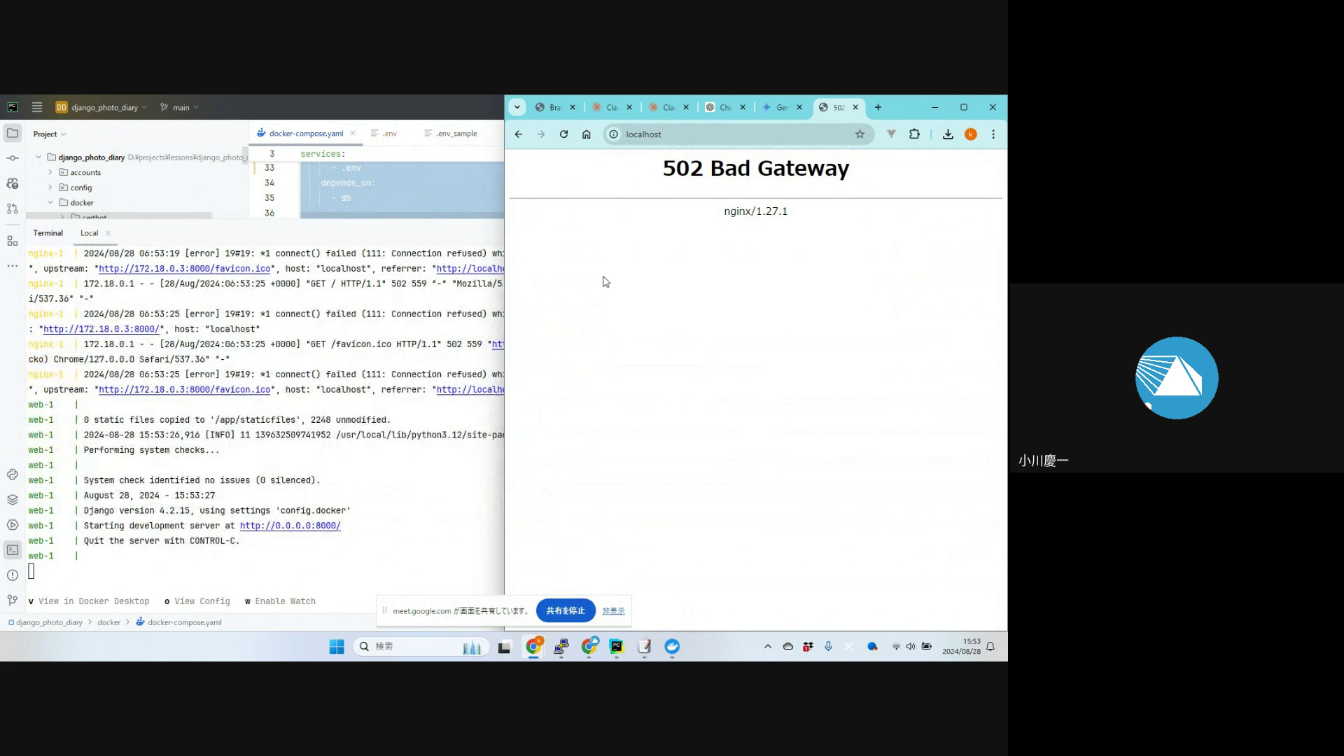
Task: Open Python Packages layers icon in sidebar
Action: click(13, 500)
